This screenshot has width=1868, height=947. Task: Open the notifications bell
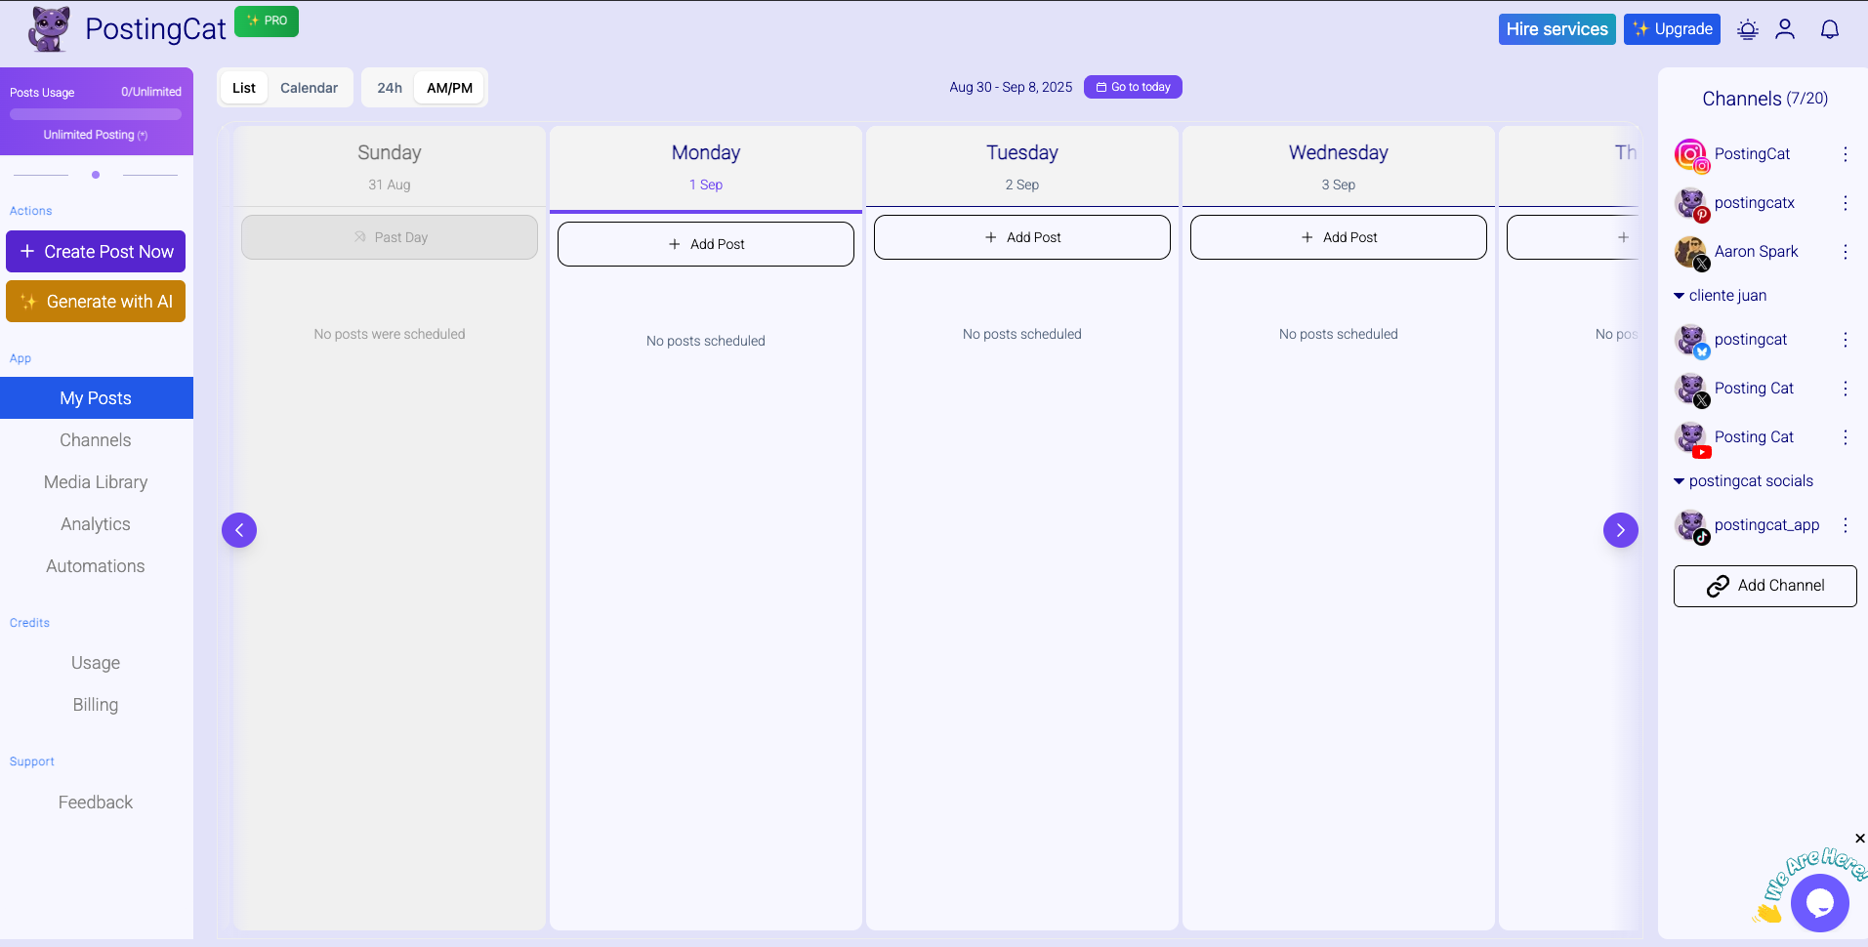pyautogui.click(x=1830, y=29)
